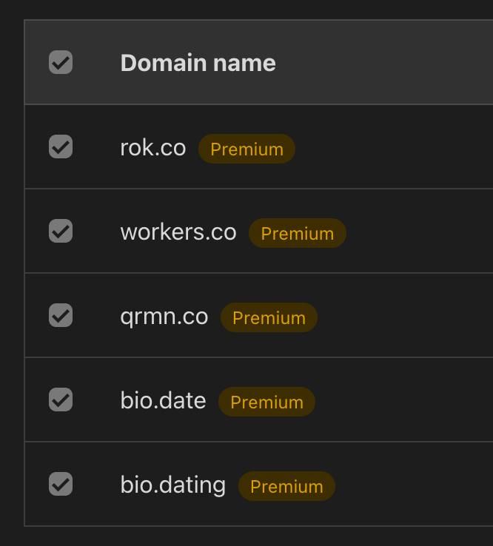
Task: Toggle the select-all checkbox in header
Action: (x=61, y=63)
